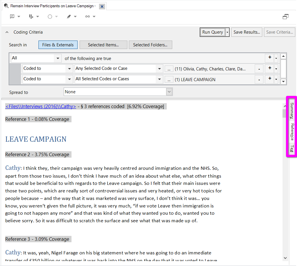Click the highlight pen icon
The height and width of the screenshot is (266, 297).
tap(69, 17)
